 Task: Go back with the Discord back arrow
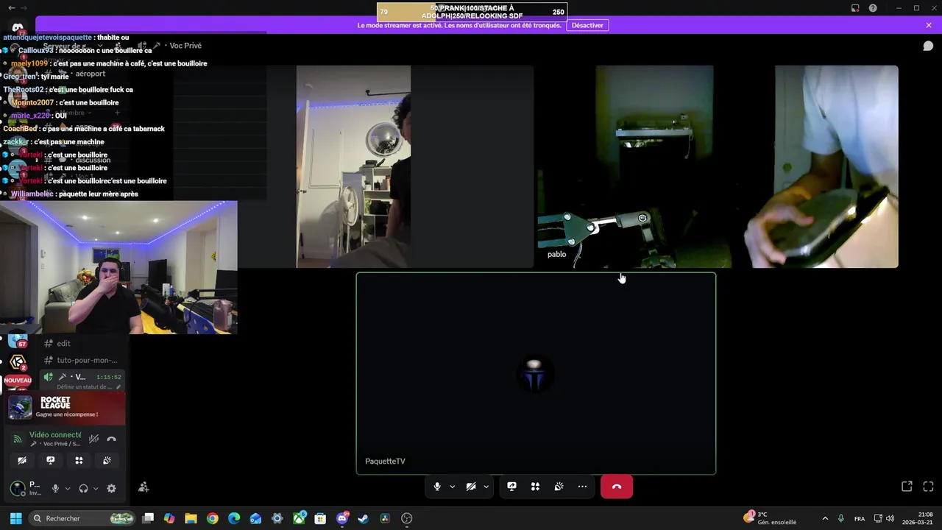(11, 8)
